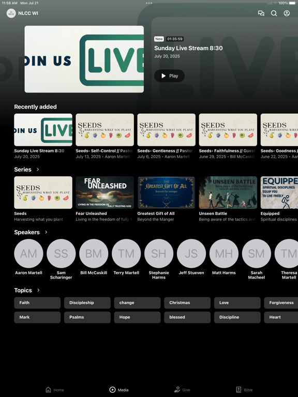Image resolution: width=298 pixels, height=397 pixels.
Task: Open Seeds- Gentleness sermon thumbnail
Action: coord(166,130)
